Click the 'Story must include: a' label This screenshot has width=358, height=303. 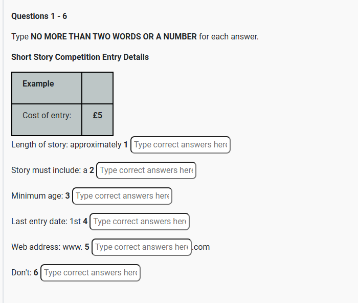(49, 170)
